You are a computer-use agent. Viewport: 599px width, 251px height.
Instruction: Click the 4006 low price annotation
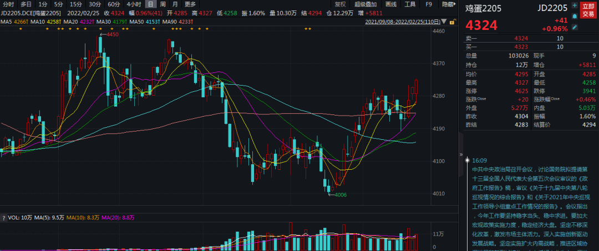[341, 195]
